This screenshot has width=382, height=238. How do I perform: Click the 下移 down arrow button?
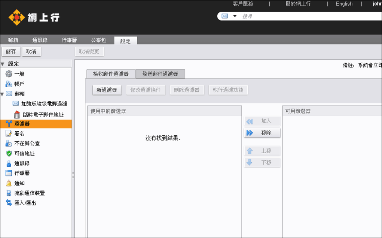click(x=262, y=163)
